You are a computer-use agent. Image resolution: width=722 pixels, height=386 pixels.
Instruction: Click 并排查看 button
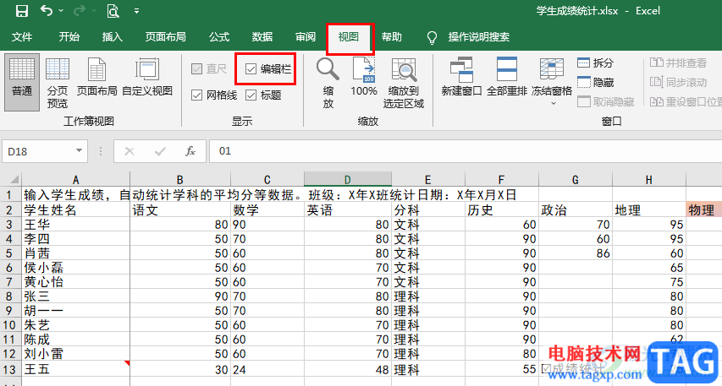point(678,63)
